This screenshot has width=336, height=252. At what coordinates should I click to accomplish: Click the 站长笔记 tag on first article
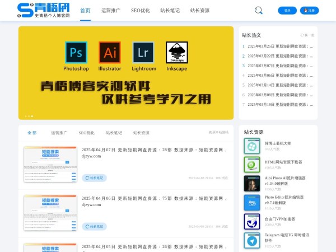pos(94,178)
